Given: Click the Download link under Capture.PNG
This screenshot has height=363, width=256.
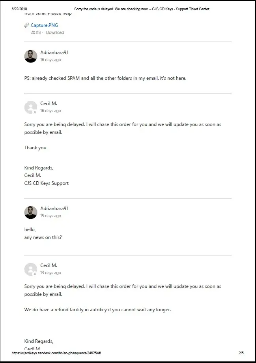Looking at the screenshot, I should (55, 32).
